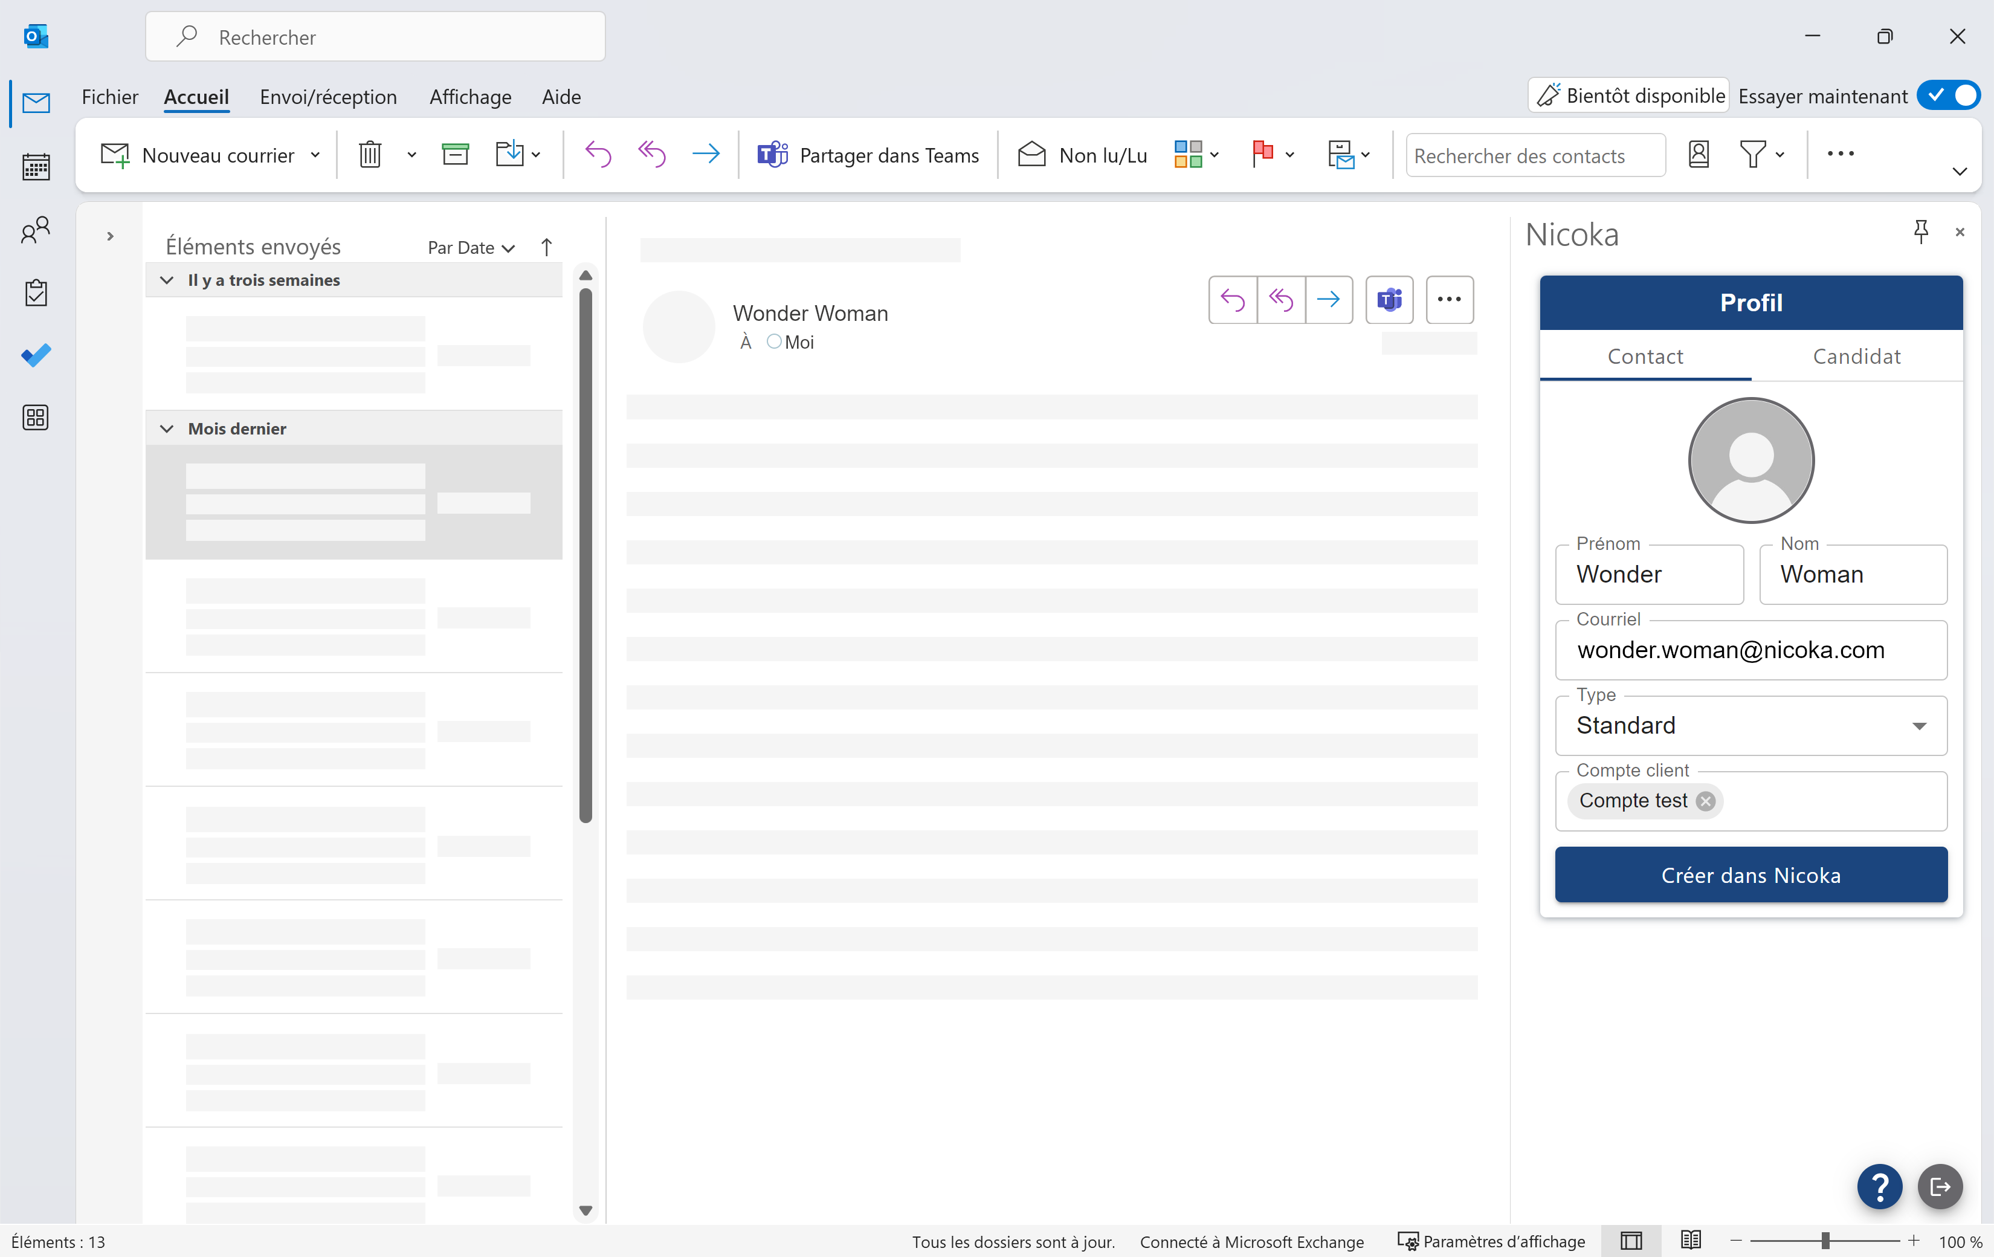Collapse the Mois dernier group
This screenshot has height=1257, width=1994.
pos(166,429)
